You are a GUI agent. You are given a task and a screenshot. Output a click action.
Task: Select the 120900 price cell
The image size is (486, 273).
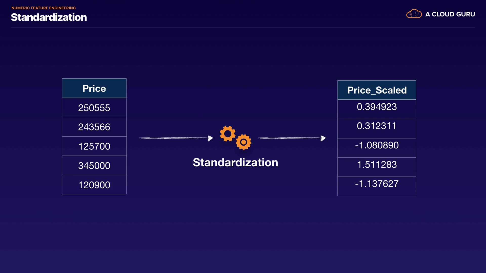pos(94,185)
